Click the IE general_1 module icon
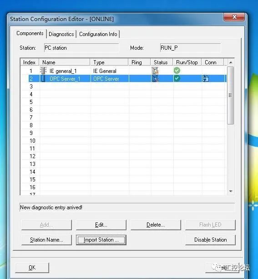258x279 pixels. pos(43,71)
